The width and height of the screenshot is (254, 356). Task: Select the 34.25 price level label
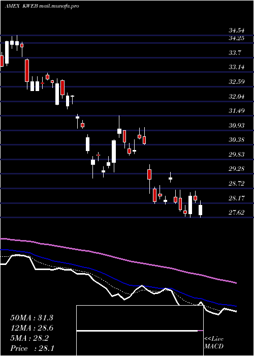236,38
